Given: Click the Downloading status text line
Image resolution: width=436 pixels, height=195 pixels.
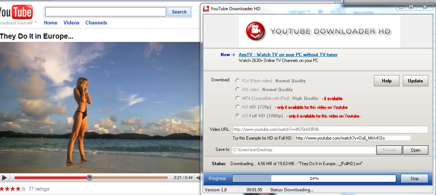Looking at the screenshot, I should 297,164.
